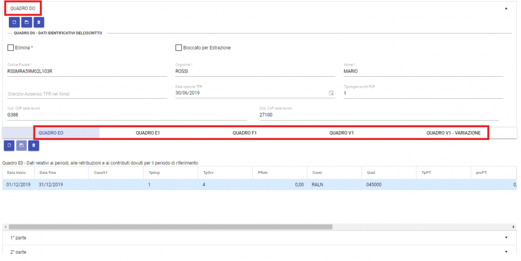Switch to the Quadro E1 tab

(x=148, y=133)
